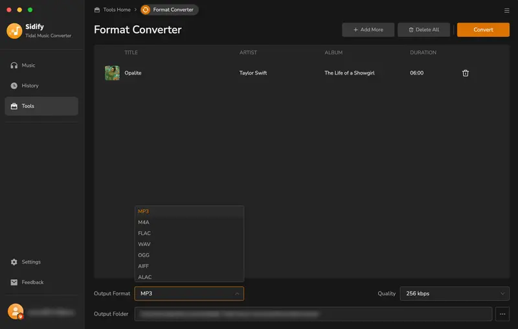Select the Opalite track title
This screenshot has height=329, width=518.
tap(133, 73)
